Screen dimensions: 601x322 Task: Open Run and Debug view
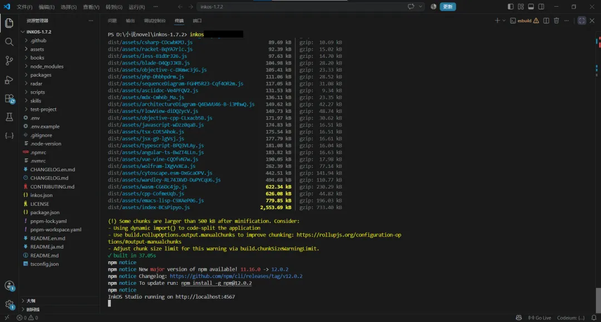9,80
